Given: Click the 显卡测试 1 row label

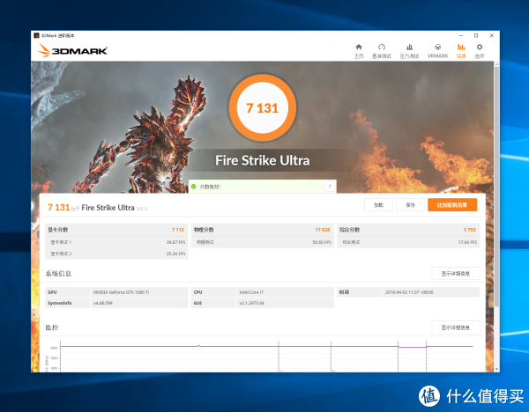Looking at the screenshot, I should coord(61,242).
